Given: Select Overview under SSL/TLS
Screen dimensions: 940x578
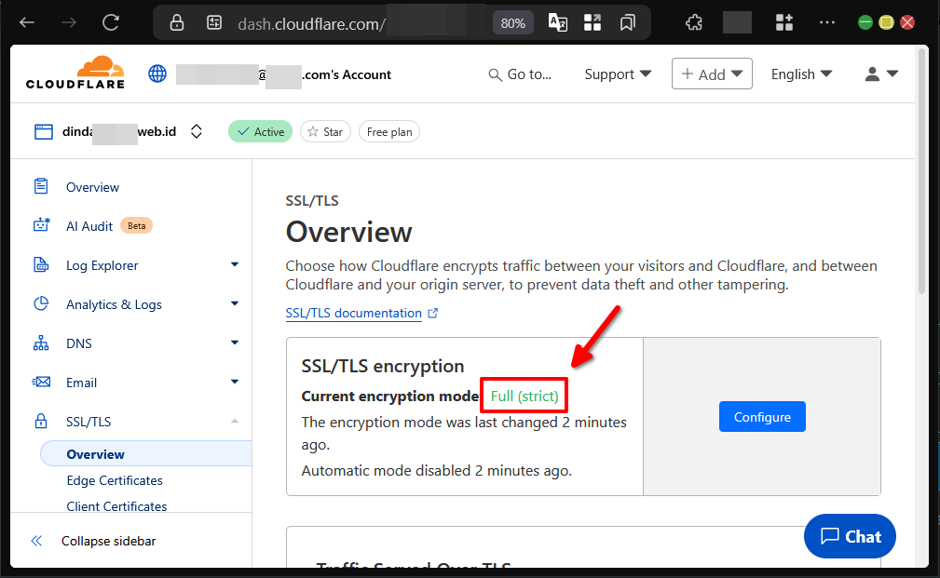Looking at the screenshot, I should (x=145, y=454).
